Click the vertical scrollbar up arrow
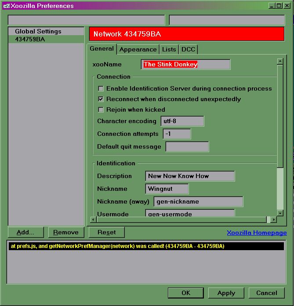294x306 pixels. tap(280, 61)
